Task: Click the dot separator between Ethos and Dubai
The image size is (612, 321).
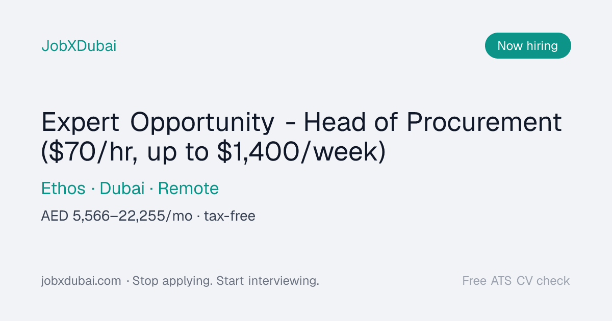Action: point(92,189)
